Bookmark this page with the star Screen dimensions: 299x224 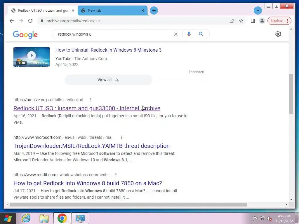click(241, 21)
